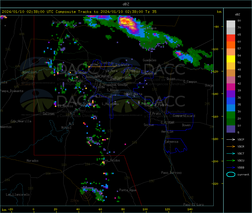Click the 'Divisadero' map label

(60, 22)
